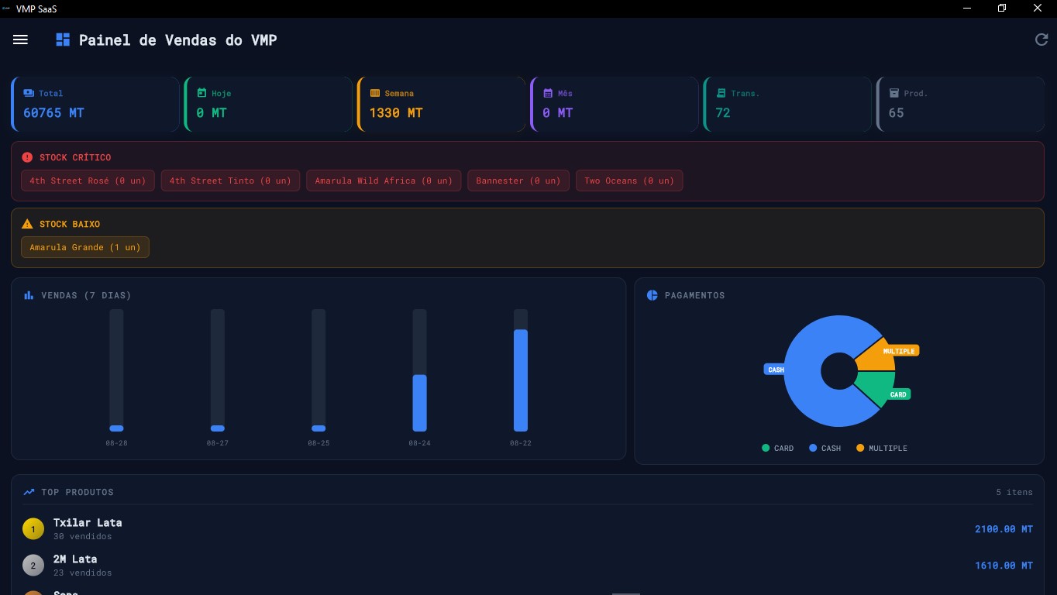Click the Vendas bar chart icon
Screen dimensions: 1057x595
pos(29,295)
